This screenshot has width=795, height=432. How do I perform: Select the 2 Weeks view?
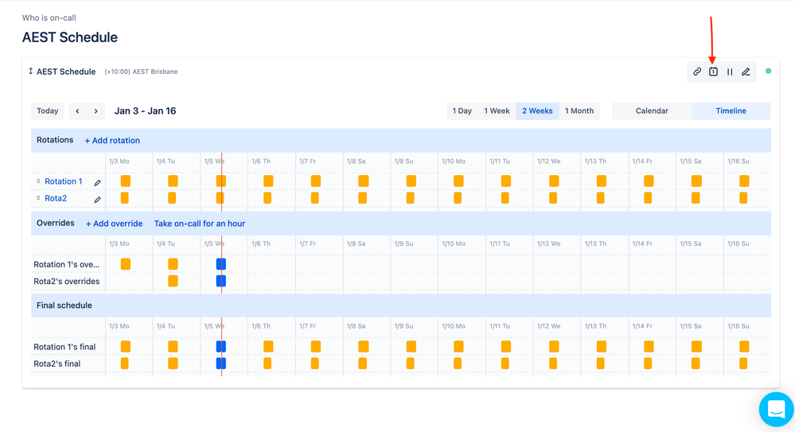click(x=537, y=111)
